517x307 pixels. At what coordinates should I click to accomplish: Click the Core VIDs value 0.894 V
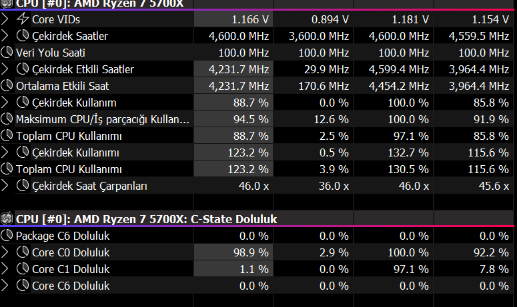pos(330,19)
